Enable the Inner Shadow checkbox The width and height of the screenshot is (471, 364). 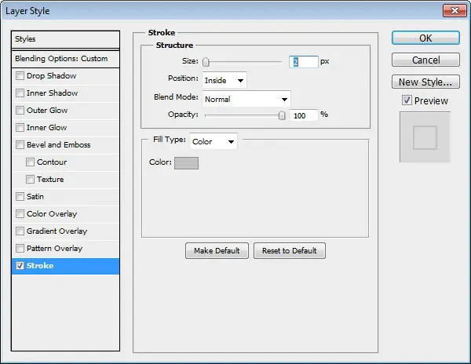click(20, 93)
